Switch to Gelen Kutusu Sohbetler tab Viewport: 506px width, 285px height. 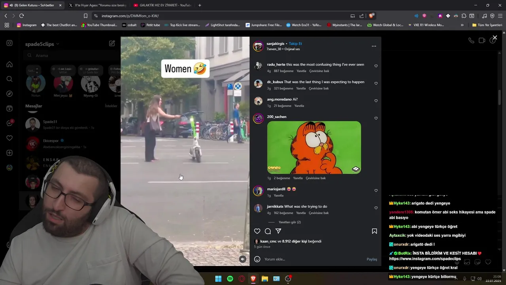pos(32,5)
